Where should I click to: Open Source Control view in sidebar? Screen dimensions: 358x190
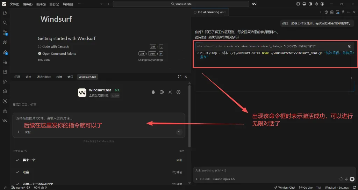coord(5,32)
